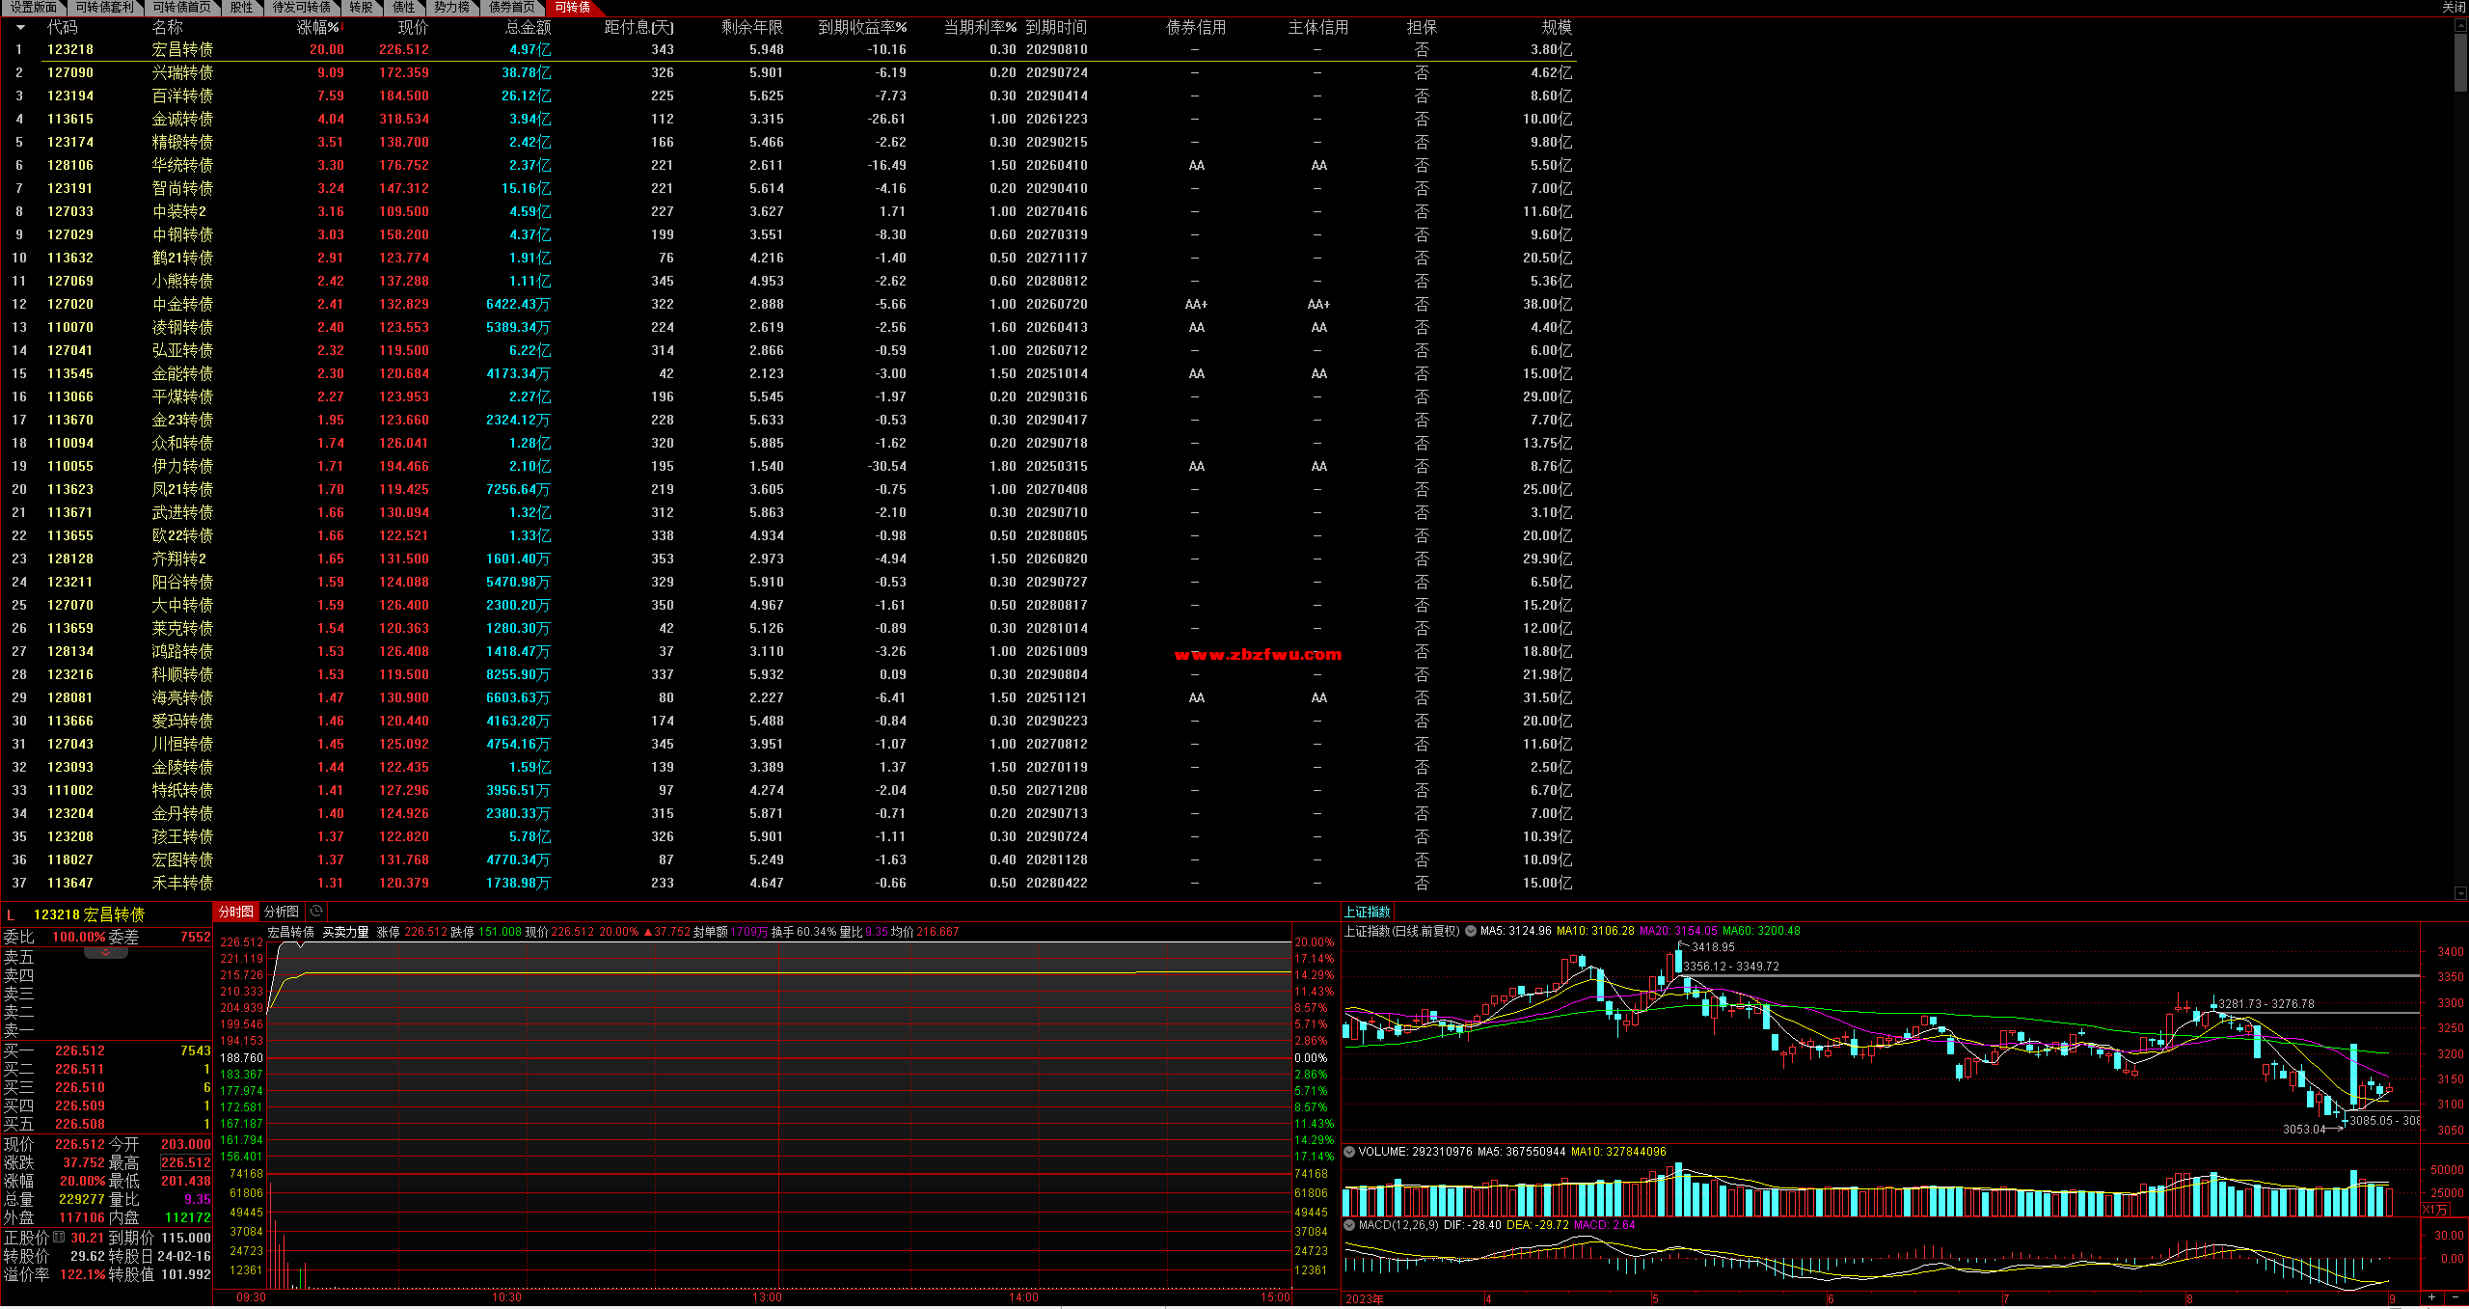Click the 最高 value 226.512 in the quote panel
The width and height of the screenshot is (2469, 1309).
[x=186, y=1163]
